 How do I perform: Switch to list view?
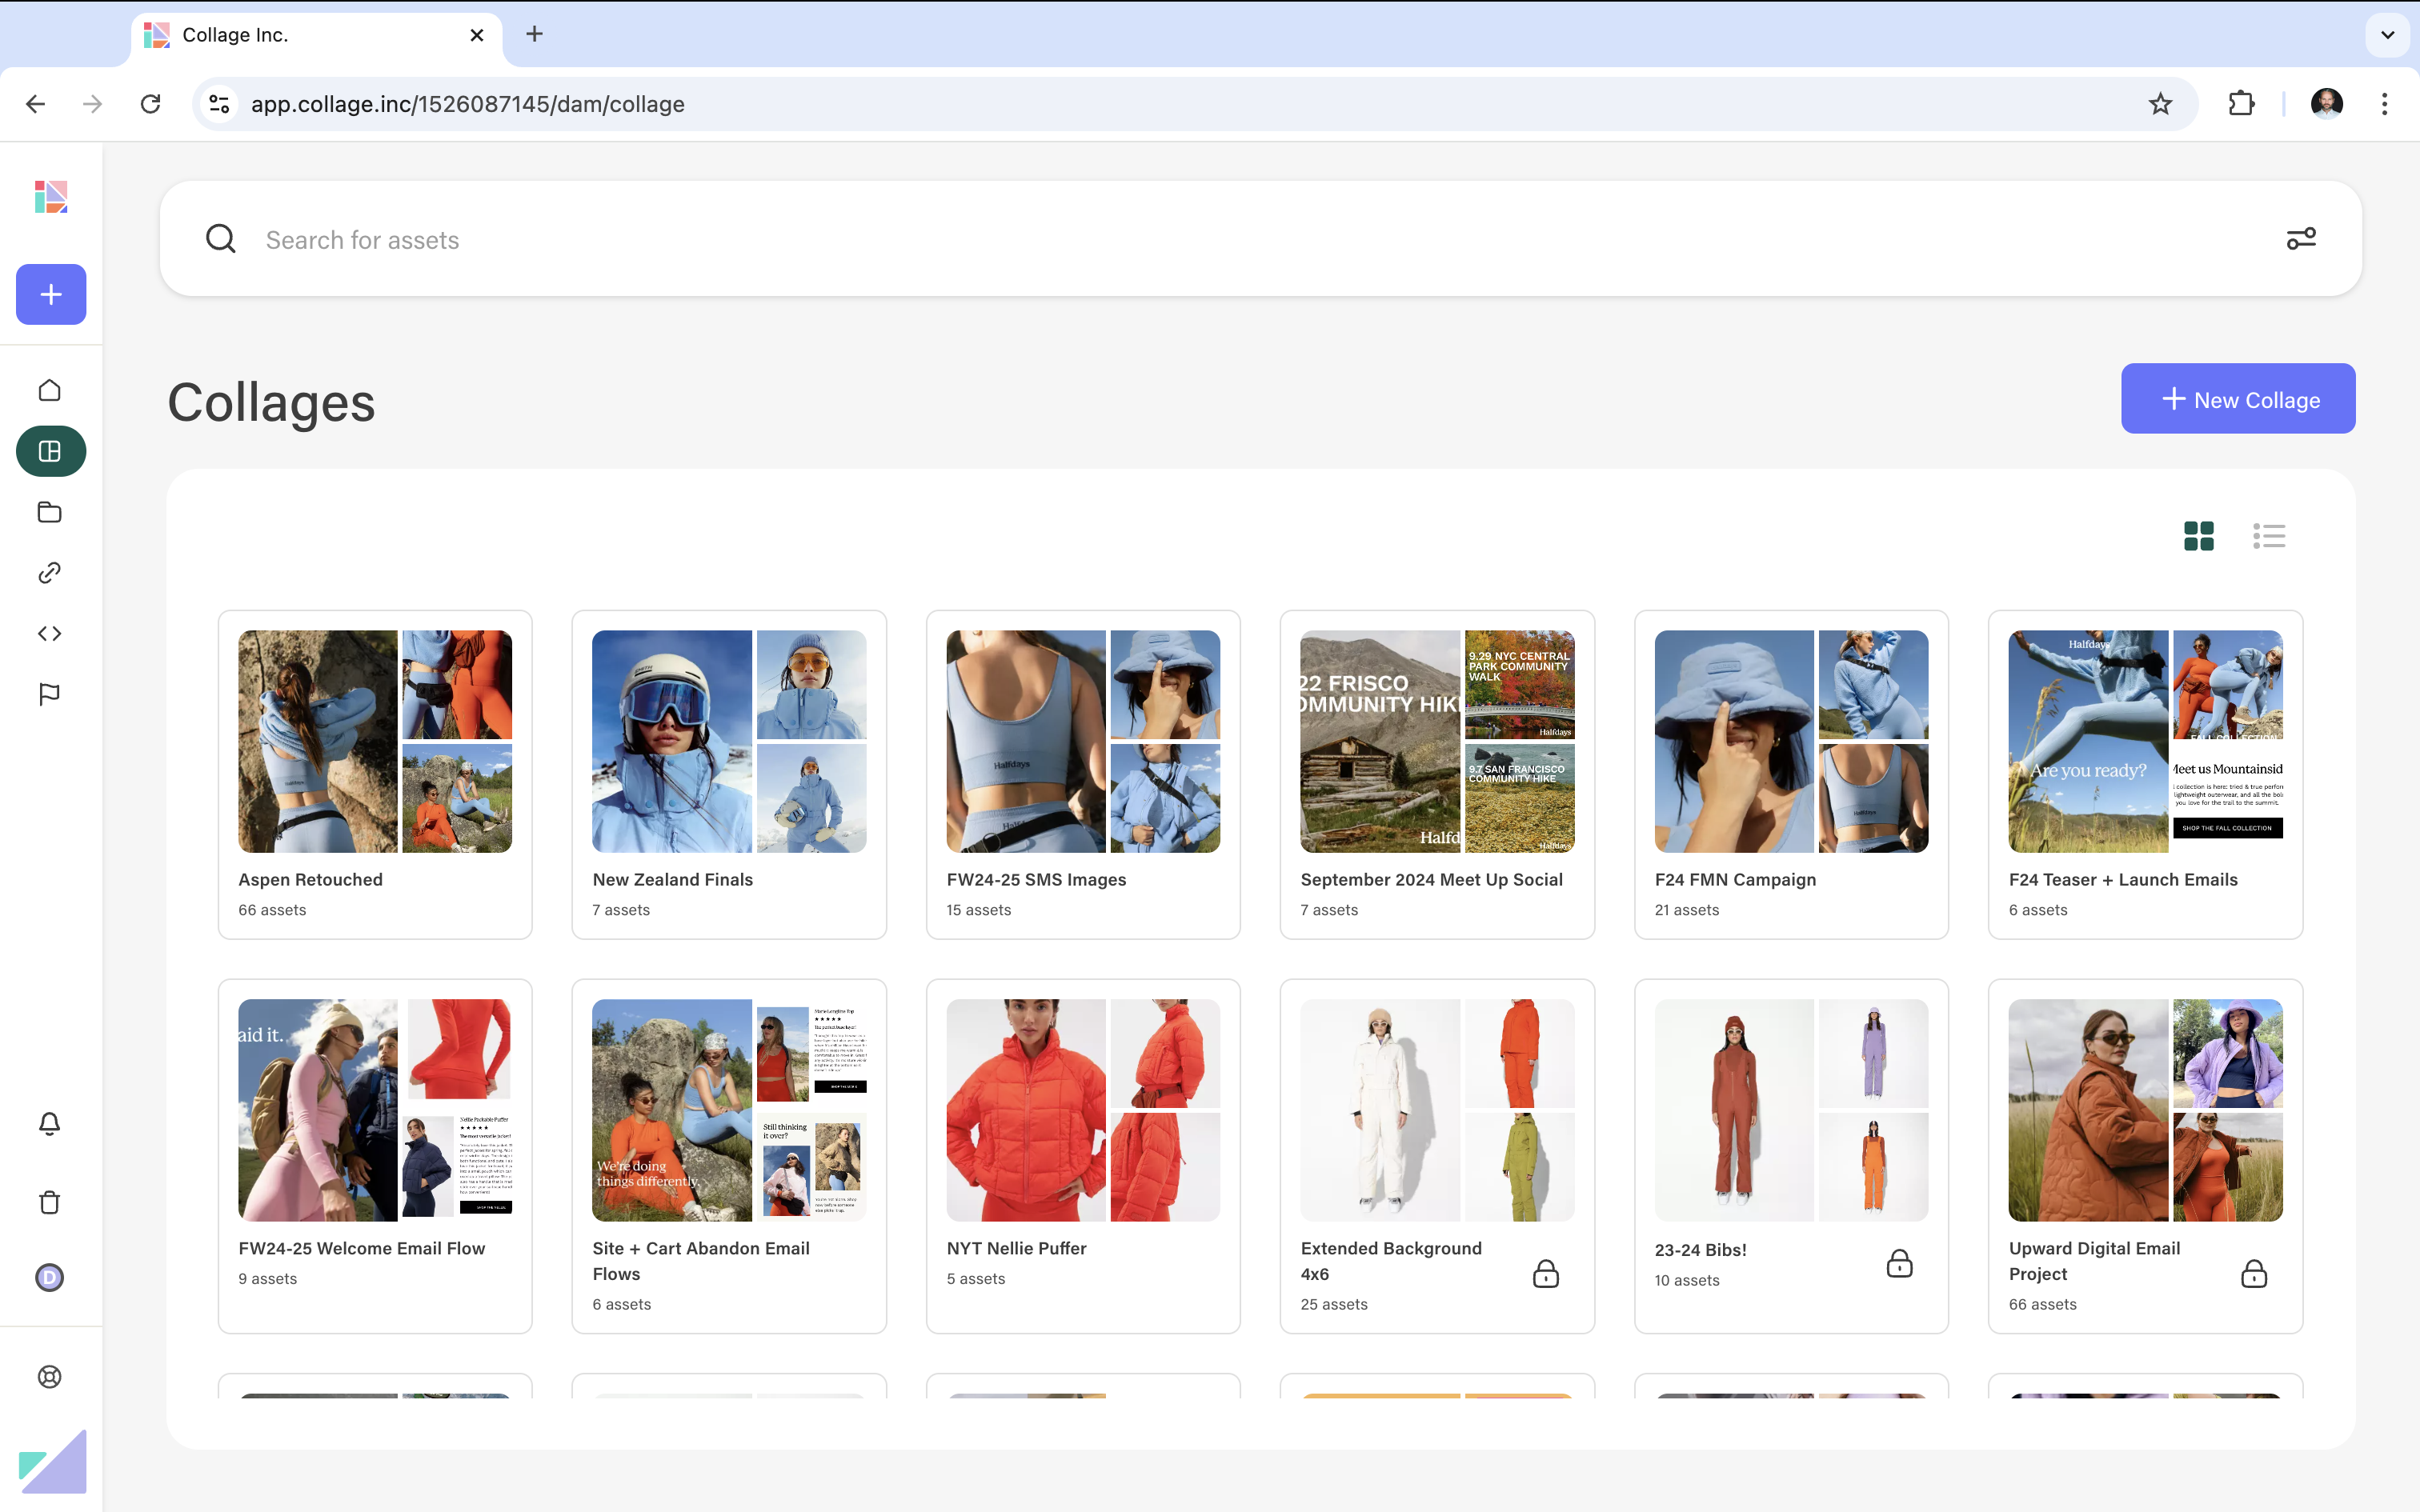(x=2268, y=536)
